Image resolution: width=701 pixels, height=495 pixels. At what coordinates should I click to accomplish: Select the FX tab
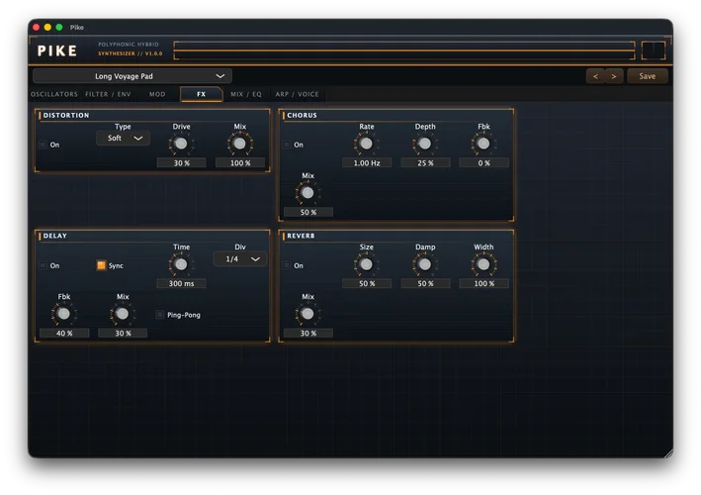201,94
